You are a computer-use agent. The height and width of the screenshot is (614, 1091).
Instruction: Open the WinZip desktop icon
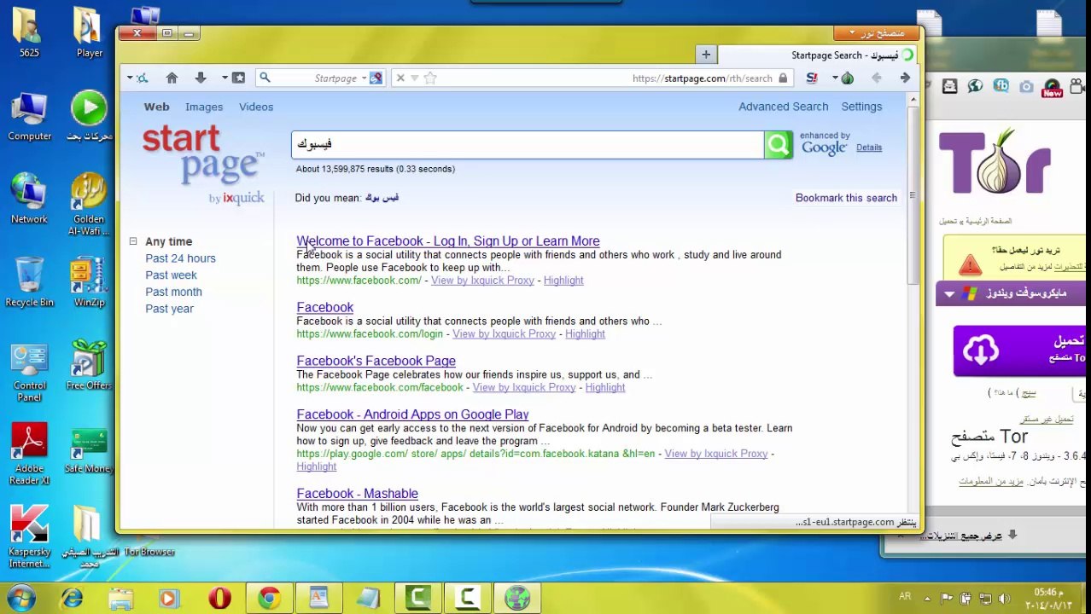(89, 281)
